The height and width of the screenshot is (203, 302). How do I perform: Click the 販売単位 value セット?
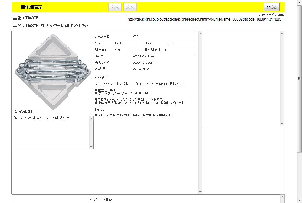click(x=117, y=50)
